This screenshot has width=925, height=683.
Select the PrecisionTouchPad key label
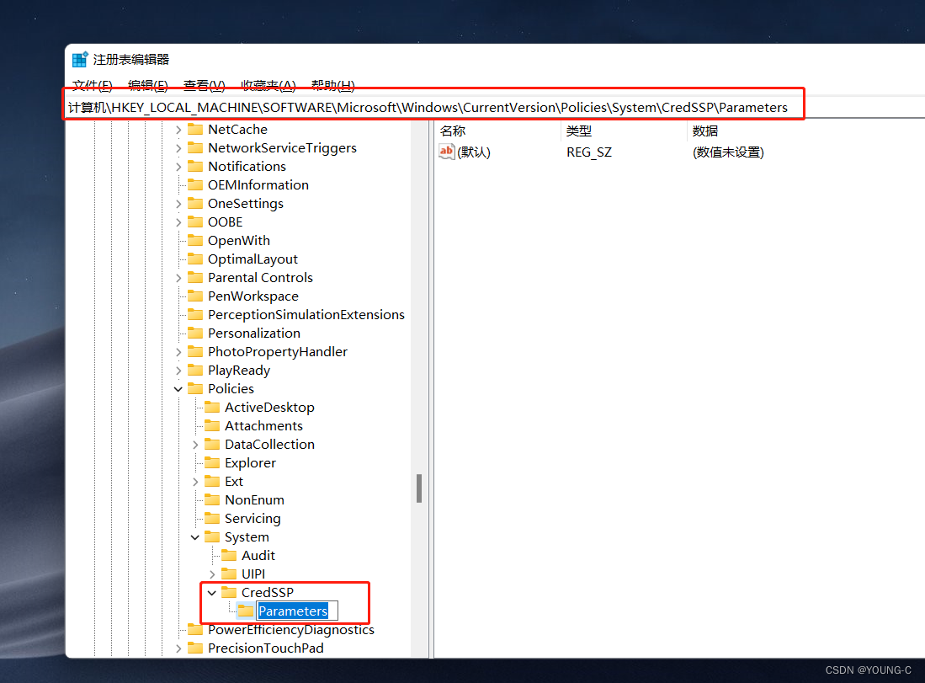coord(265,648)
